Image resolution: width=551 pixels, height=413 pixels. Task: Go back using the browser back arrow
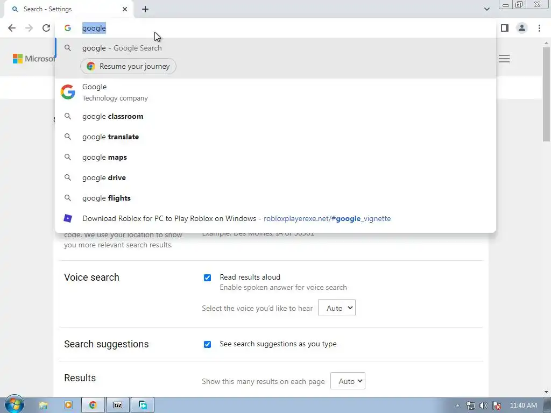(x=12, y=28)
